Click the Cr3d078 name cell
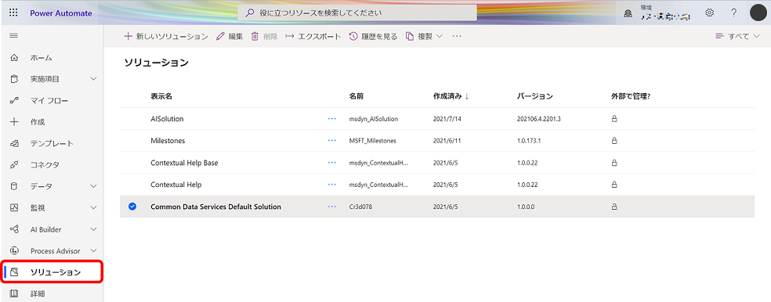 360,207
